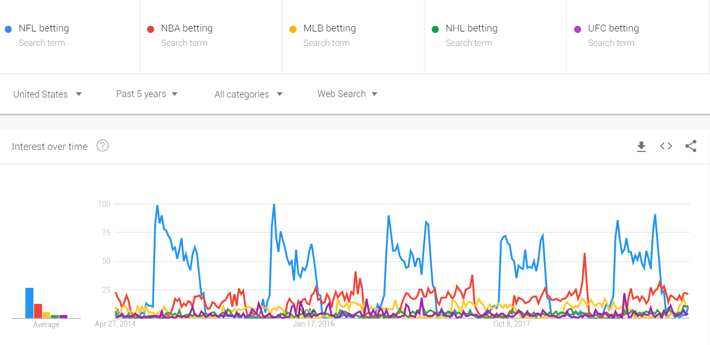Select the MLB betting search term box

point(353,37)
